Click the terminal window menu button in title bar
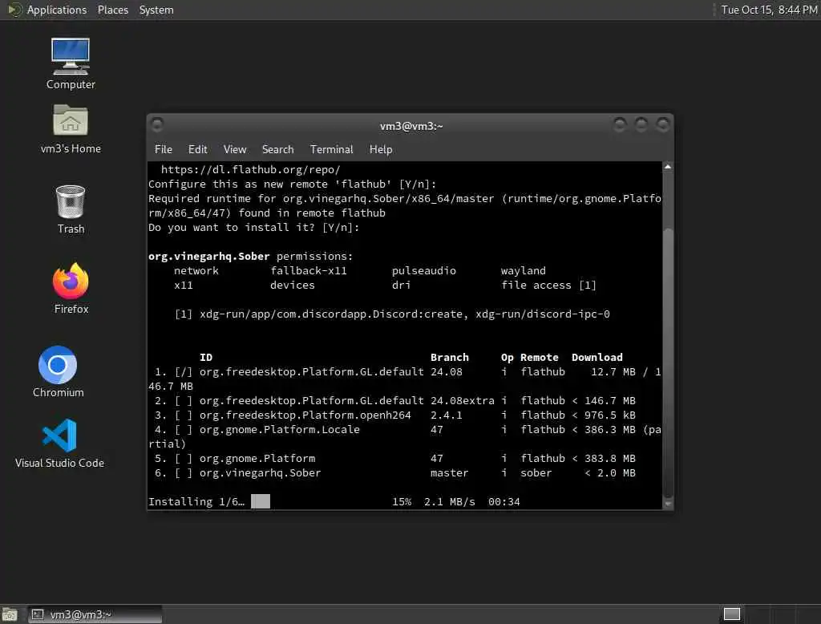This screenshot has width=821, height=624. tap(157, 124)
